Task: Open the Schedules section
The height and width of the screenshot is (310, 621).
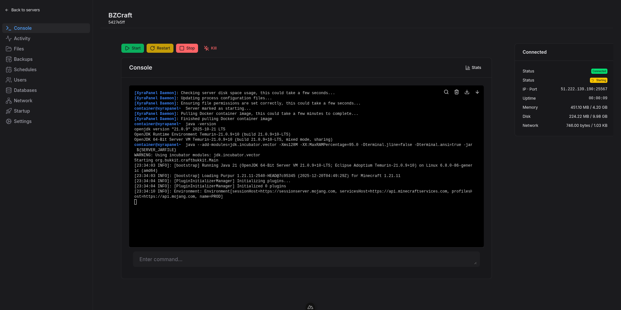Action: pos(8,69)
